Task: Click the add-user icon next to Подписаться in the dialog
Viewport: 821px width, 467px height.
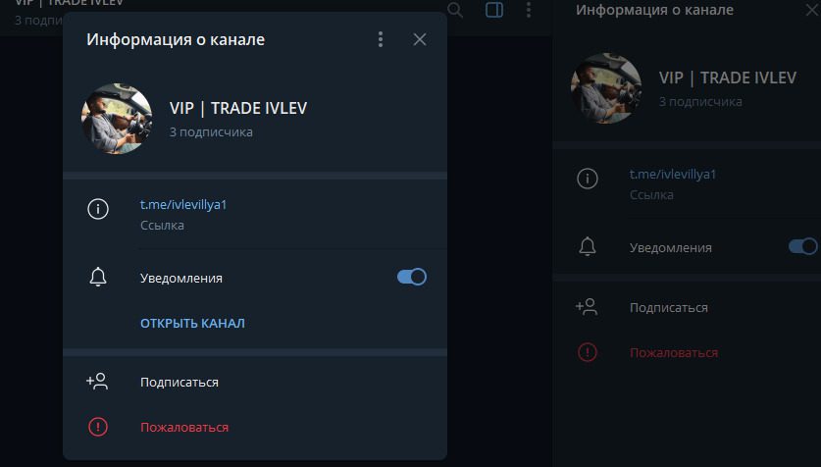Action: [97, 382]
